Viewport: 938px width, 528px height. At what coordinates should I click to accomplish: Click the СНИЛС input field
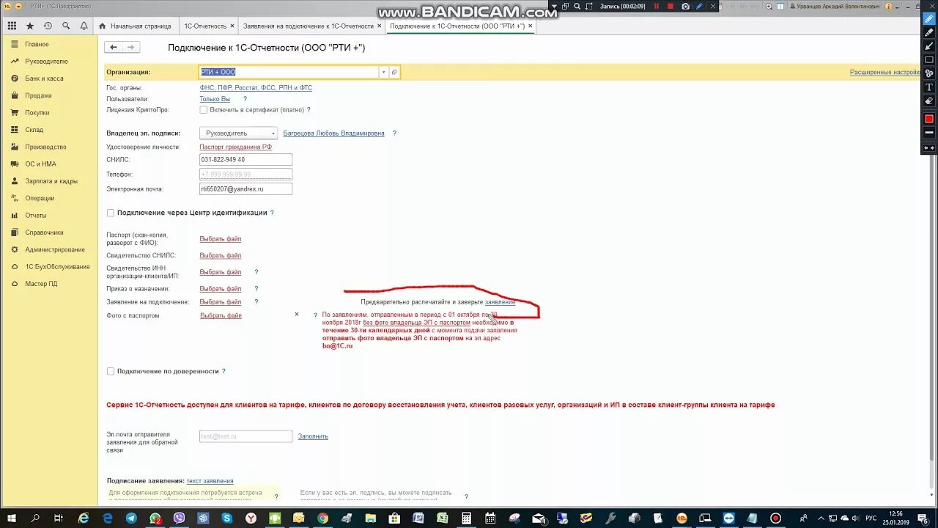(245, 160)
